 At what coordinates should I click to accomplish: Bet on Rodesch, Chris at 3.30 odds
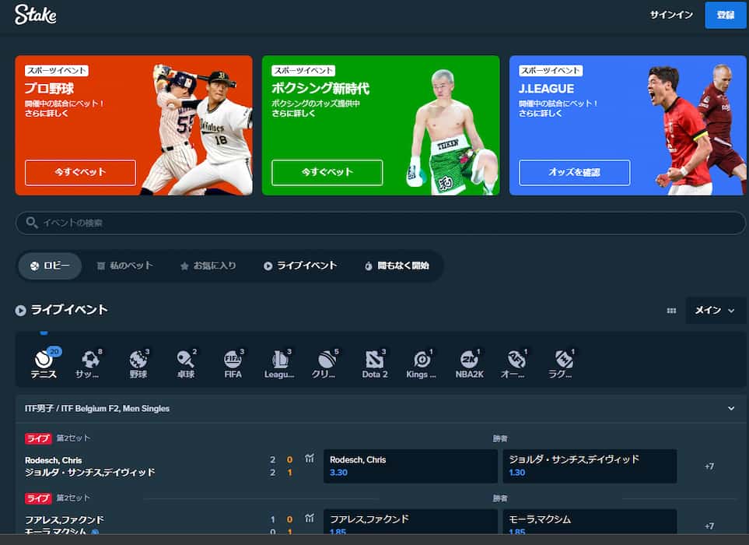point(411,466)
